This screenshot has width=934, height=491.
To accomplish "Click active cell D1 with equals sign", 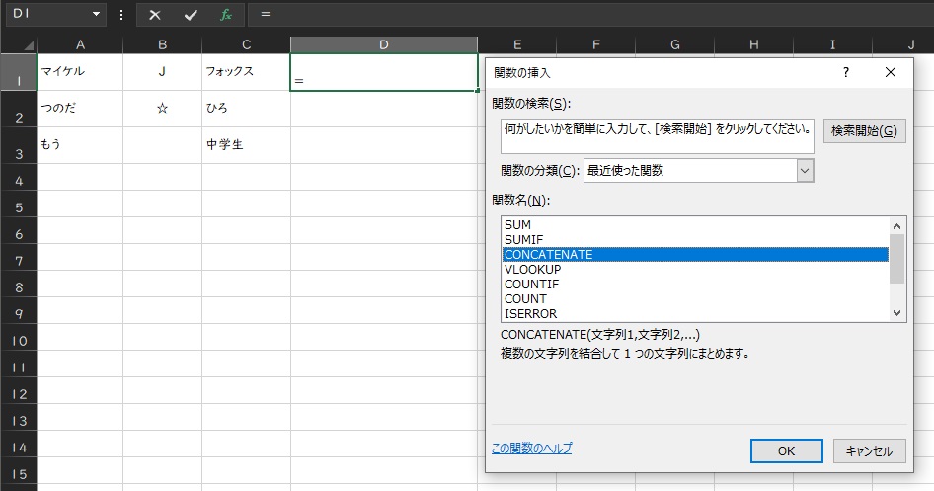I will click(384, 72).
